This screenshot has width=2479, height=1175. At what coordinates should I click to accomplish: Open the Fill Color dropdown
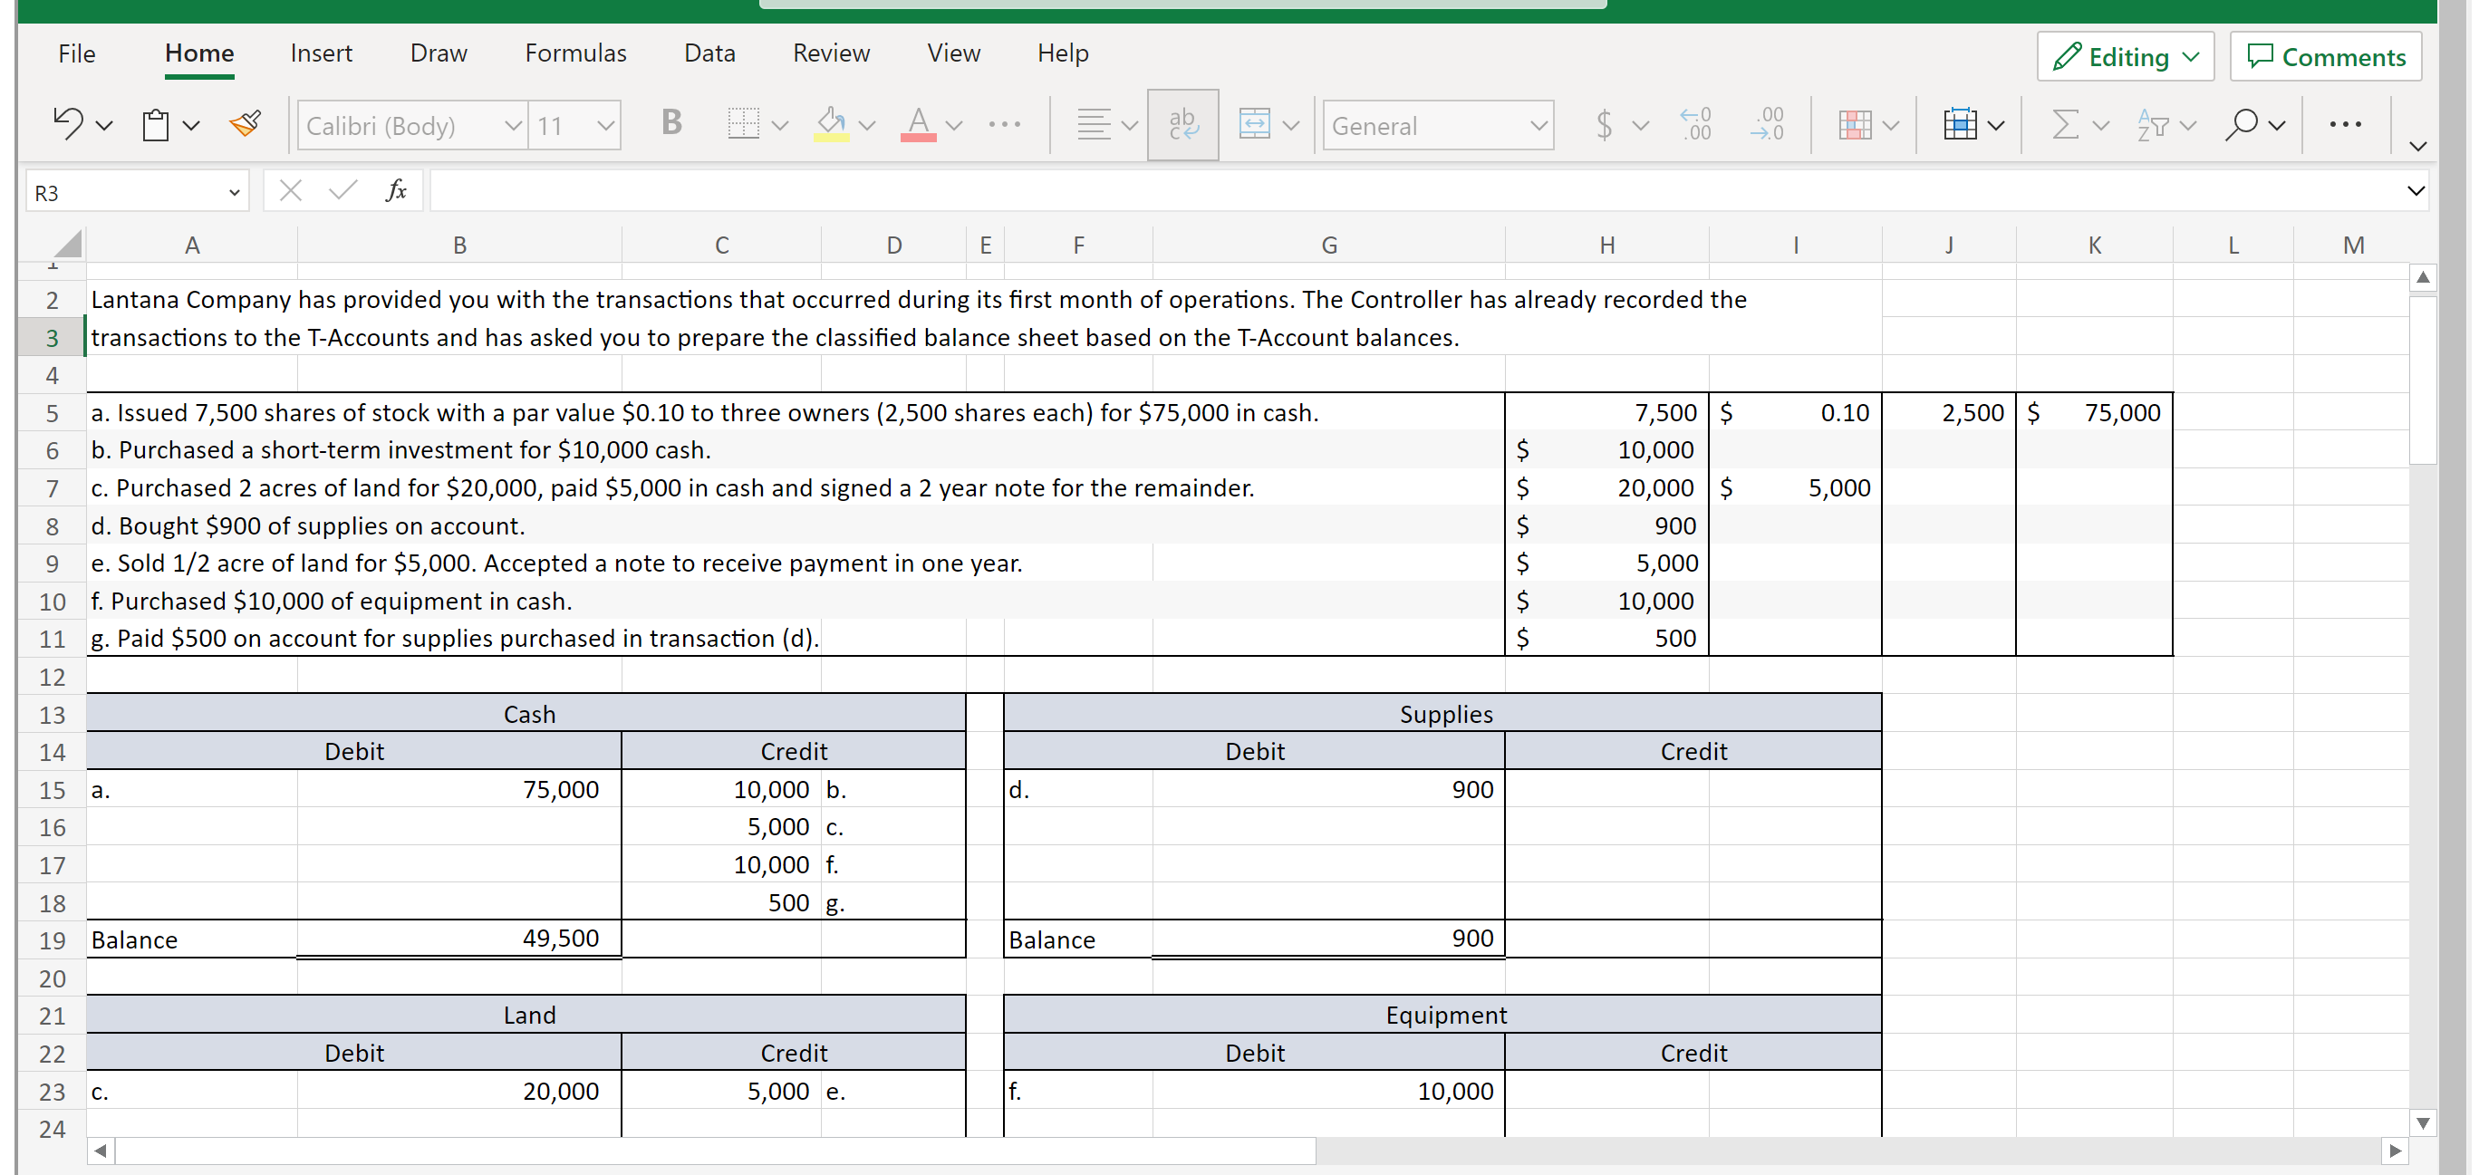click(x=867, y=127)
